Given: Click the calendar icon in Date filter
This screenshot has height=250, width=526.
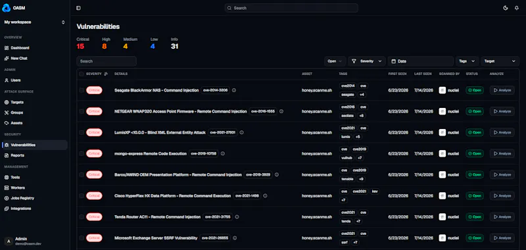Looking at the screenshot, I should point(394,61).
